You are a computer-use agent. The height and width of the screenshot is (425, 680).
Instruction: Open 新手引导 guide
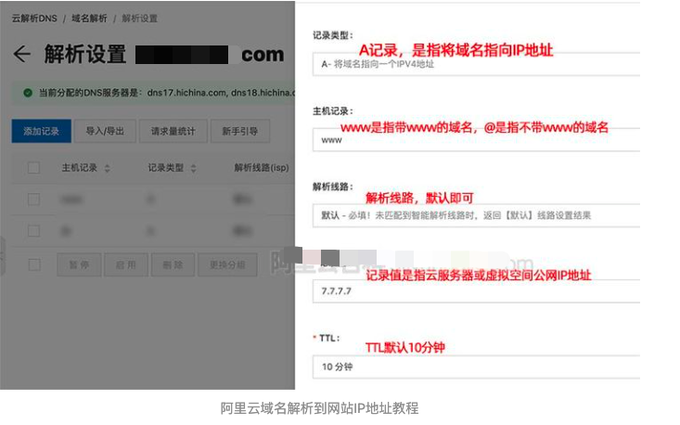click(240, 131)
